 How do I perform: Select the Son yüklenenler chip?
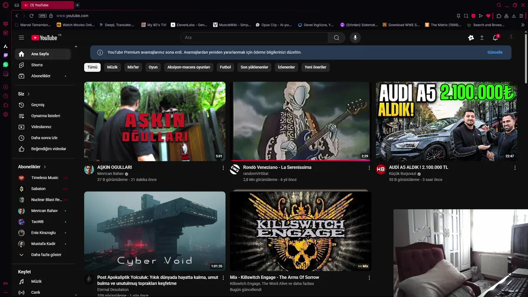(x=255, y=67)
